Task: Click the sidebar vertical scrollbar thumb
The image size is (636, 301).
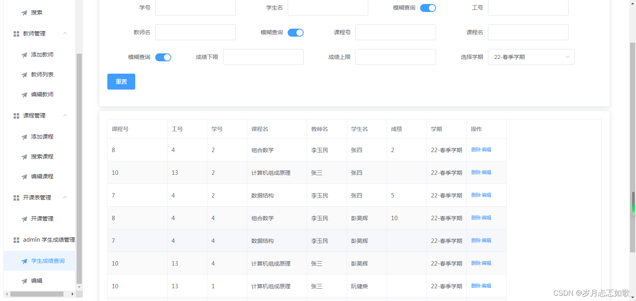Action: tap(79, 168)
